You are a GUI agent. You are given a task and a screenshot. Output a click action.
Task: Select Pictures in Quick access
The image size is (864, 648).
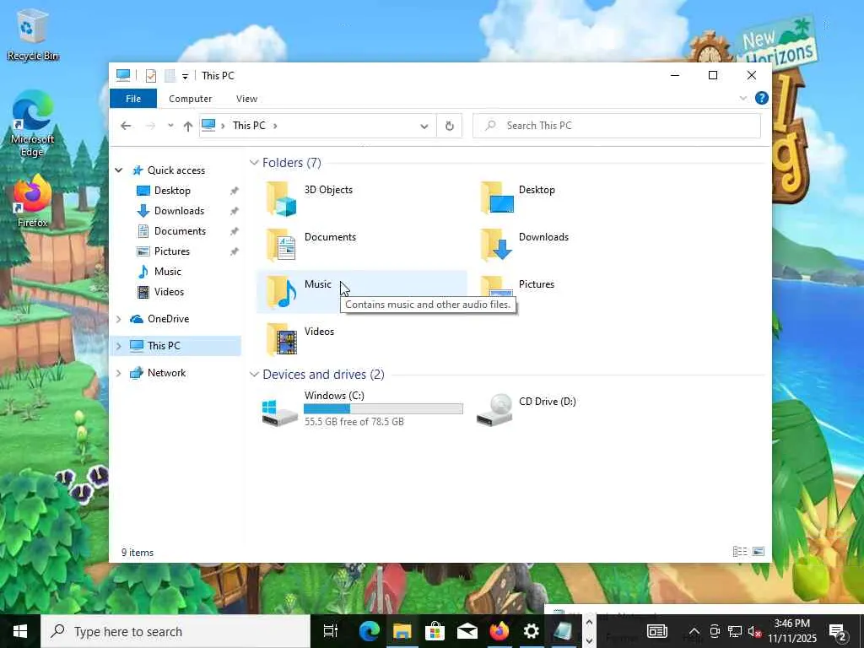point(171,251)
